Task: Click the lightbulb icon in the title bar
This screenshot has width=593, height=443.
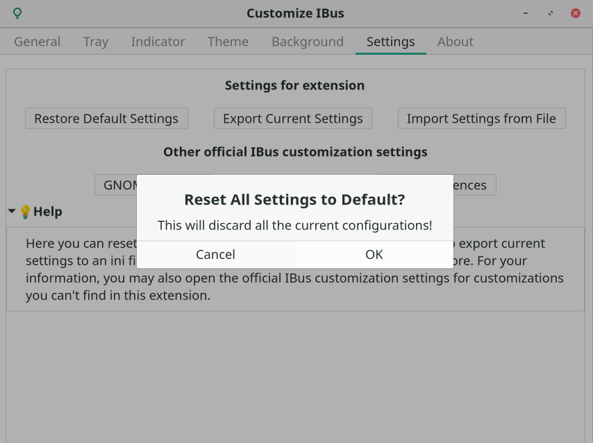Action: pyautogui.click(x=17, y=13)
